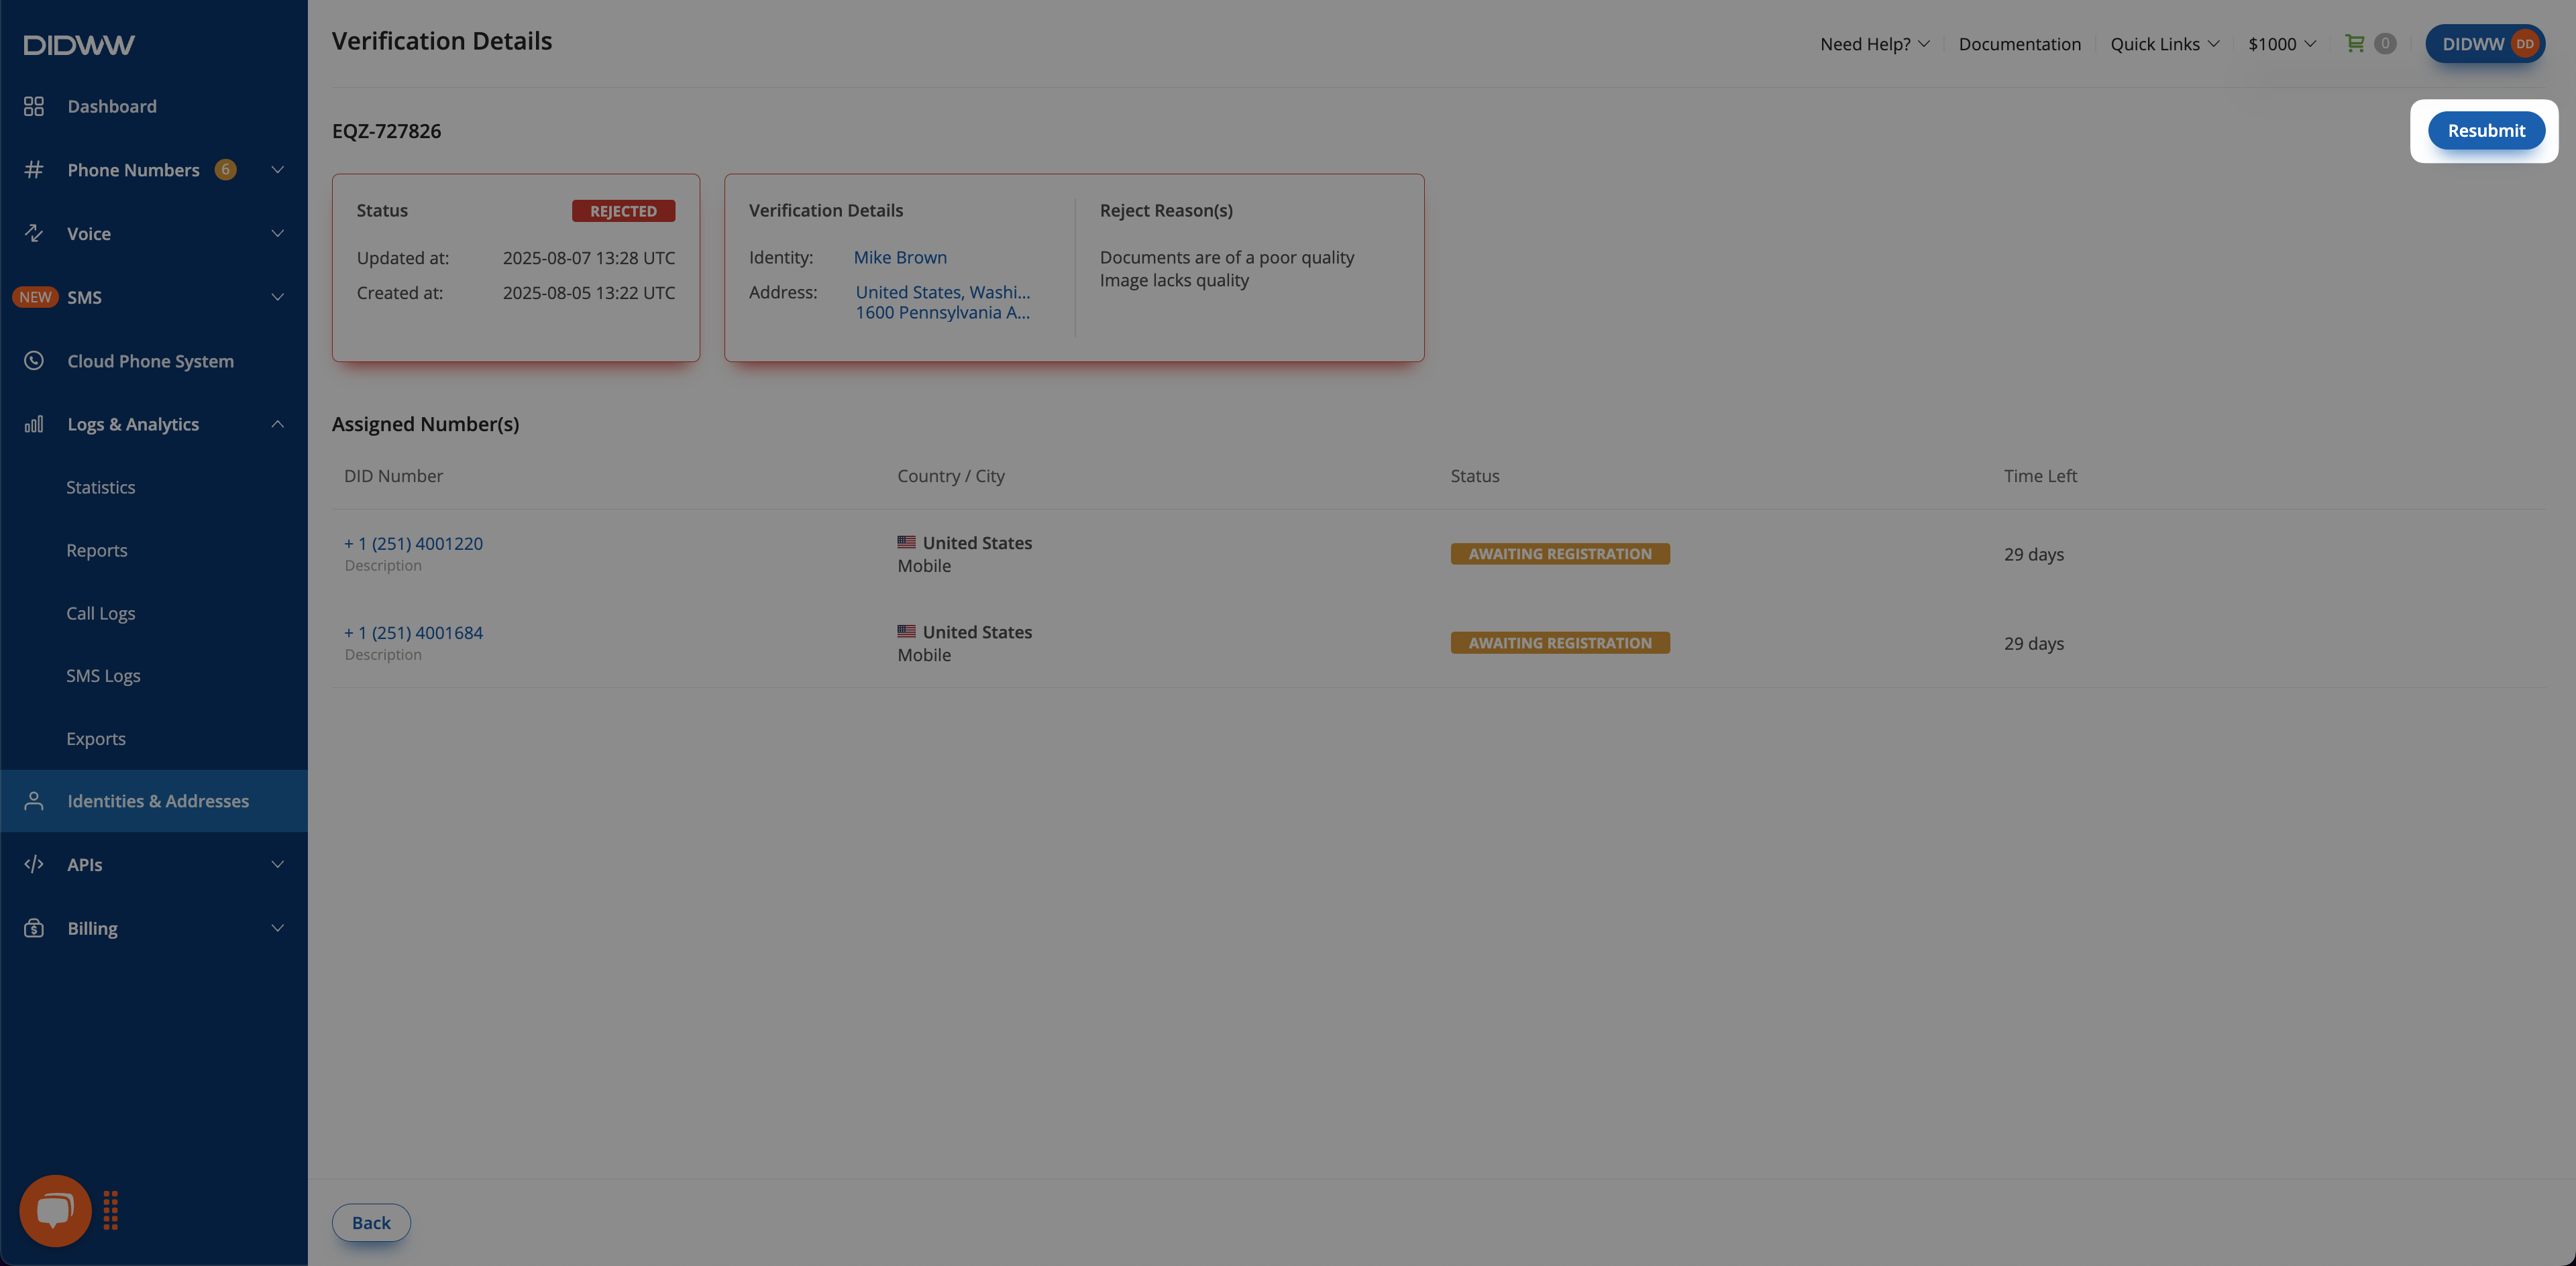Viewport: 2576px width, 1266px height.
Task: Click the DID Number column header
Action: (x=393, y=475)
